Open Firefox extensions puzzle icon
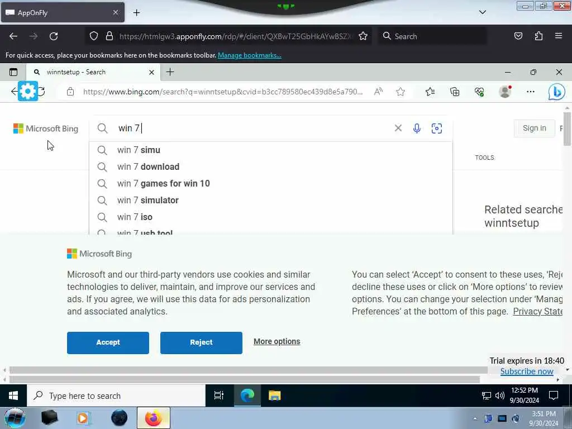This screenshot has height=429, width=572. coord(538,36)
